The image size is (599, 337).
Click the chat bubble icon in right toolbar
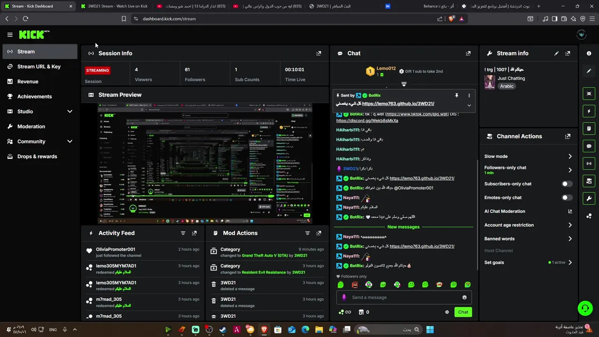coord(589,146)
